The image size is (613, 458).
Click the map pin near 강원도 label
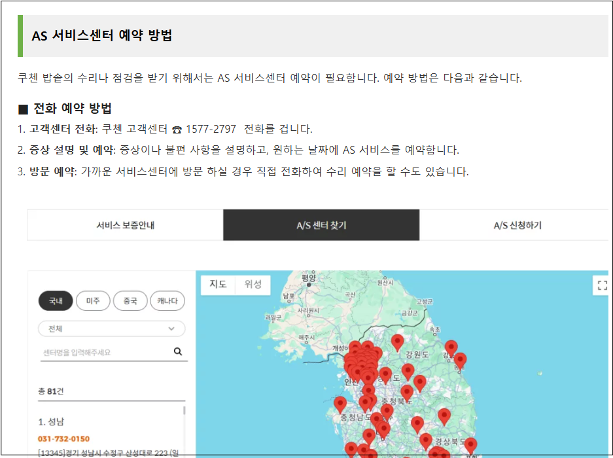click(397, 342)
